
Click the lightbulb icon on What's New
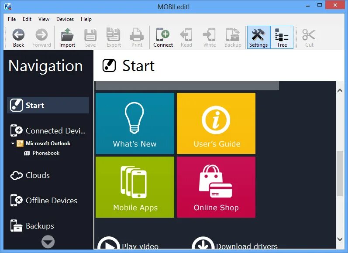point(134,118)
